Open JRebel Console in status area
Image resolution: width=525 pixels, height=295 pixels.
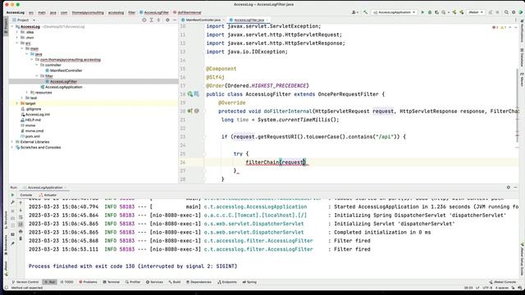503,282
